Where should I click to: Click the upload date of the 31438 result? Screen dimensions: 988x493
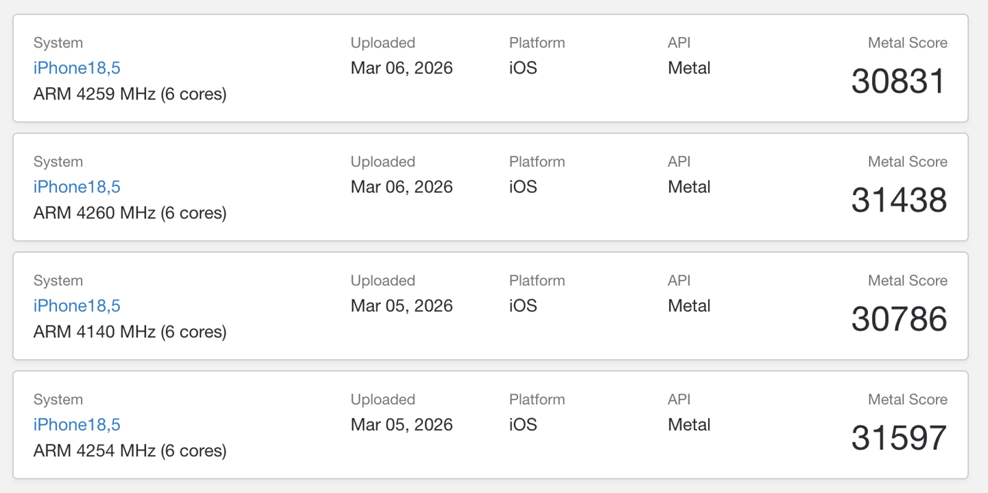pos(401,187)
